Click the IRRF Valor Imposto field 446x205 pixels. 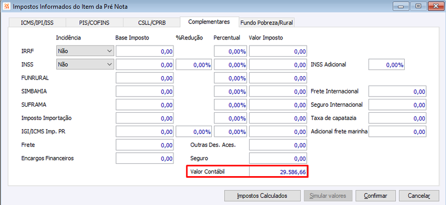pos(278,51)
